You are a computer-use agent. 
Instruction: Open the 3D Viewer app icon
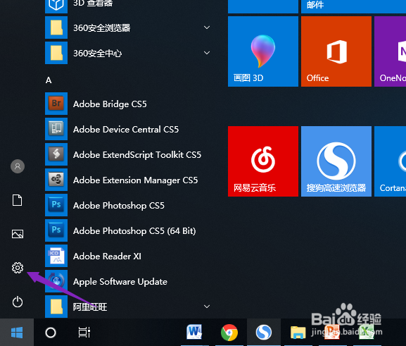point(56,6)
